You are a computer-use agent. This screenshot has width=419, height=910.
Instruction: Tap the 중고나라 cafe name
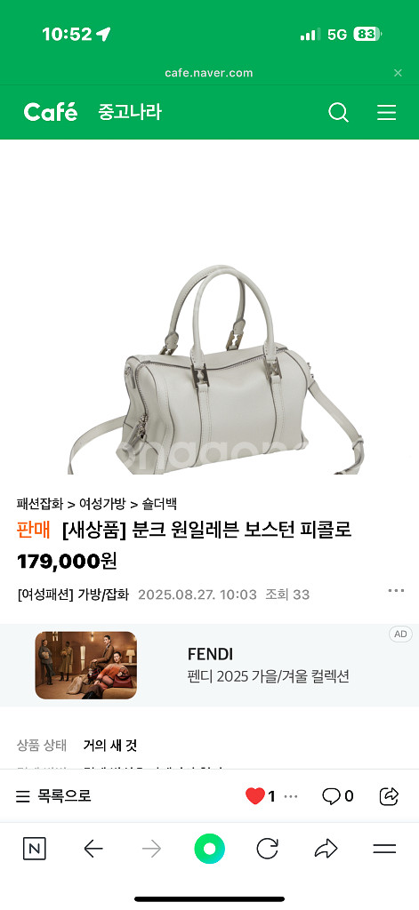pyautogui.click(x=130, y=112)
